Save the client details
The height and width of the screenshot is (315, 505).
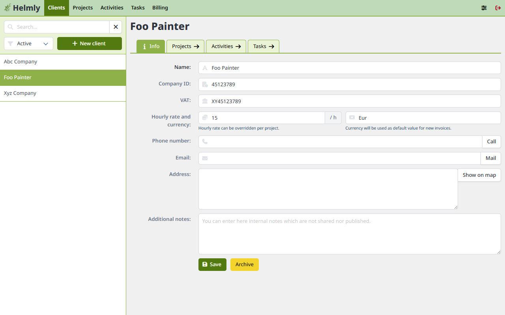[212, 265]
